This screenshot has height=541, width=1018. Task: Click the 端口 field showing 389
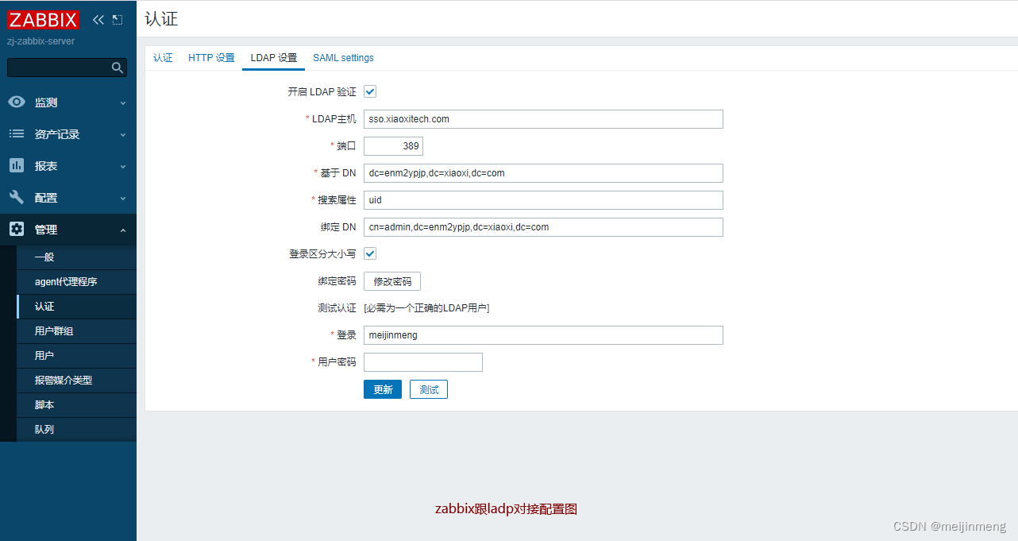[x=393, y=146]
